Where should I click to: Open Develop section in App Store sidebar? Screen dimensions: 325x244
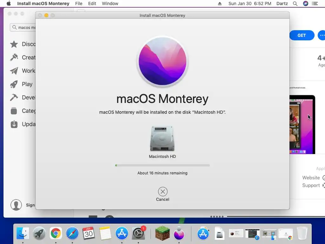tap(23, 97)
